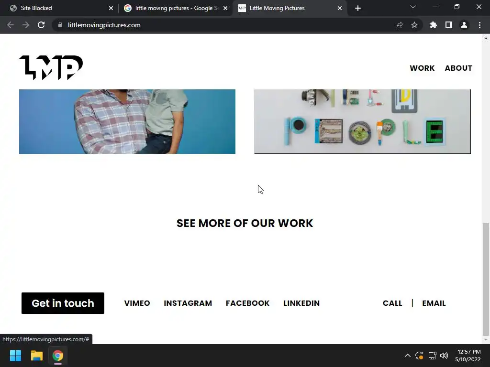Click the padlock site info icon
The height and width of the screenshot is (367, 490).
pos(60,25)
